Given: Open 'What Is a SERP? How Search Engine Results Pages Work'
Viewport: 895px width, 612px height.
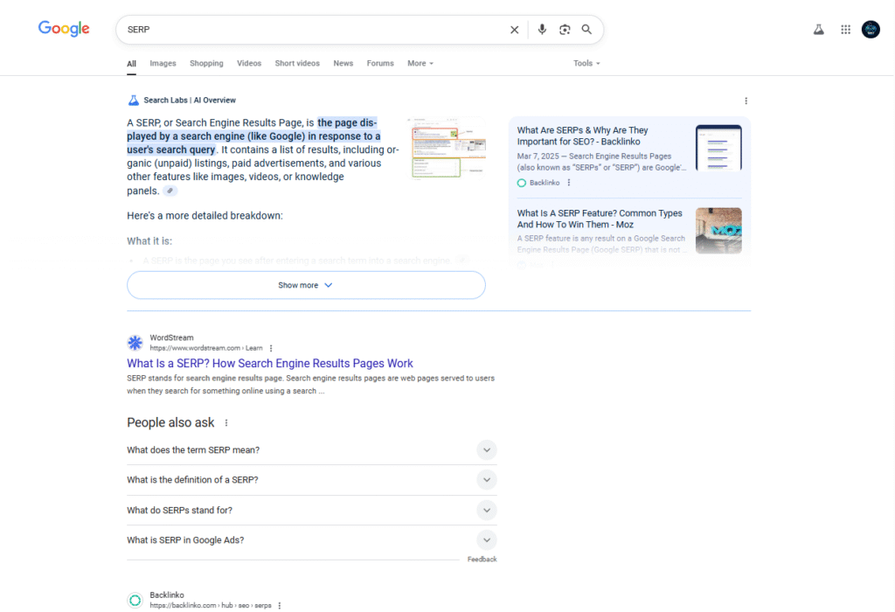Looking at the screenshot, I should (x=270, y=363).
